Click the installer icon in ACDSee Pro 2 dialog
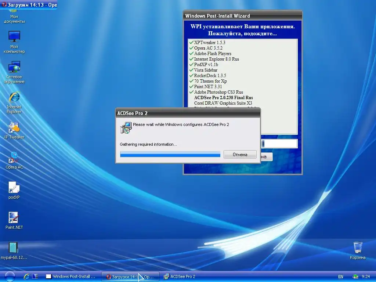 126,127
